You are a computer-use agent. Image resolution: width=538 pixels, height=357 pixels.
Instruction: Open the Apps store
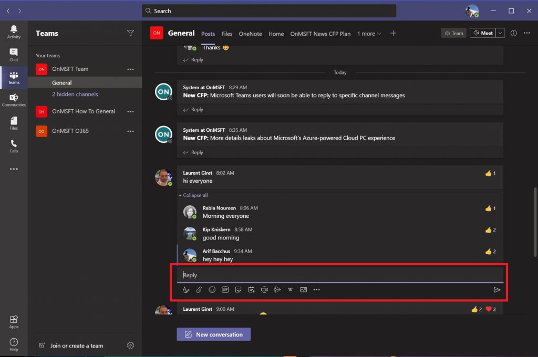point(14,322)
